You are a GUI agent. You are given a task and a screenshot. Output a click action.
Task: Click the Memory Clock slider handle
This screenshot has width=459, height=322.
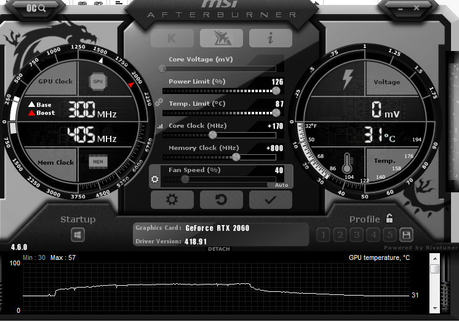[236, 157]
